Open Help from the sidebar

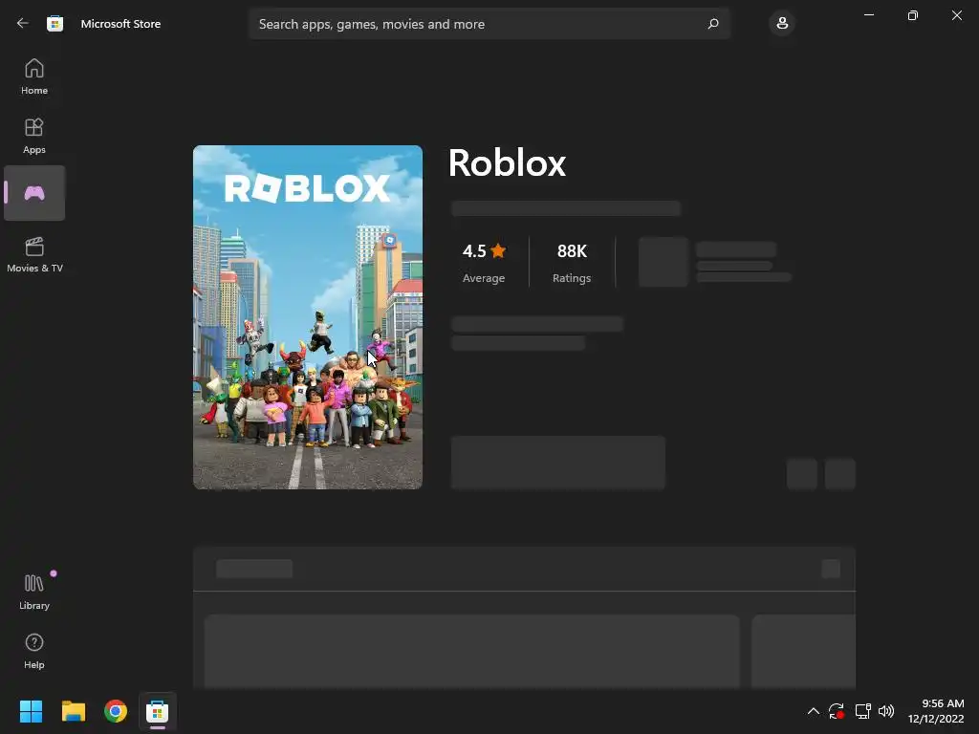click(x=34, y=652)
